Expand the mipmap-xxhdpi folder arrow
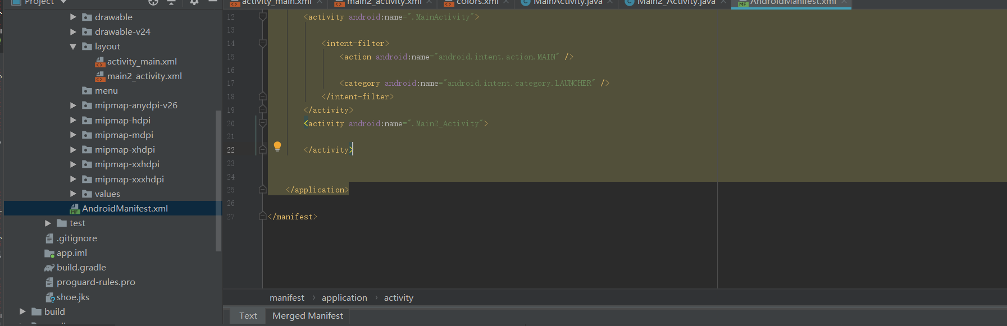 [73, 164]
